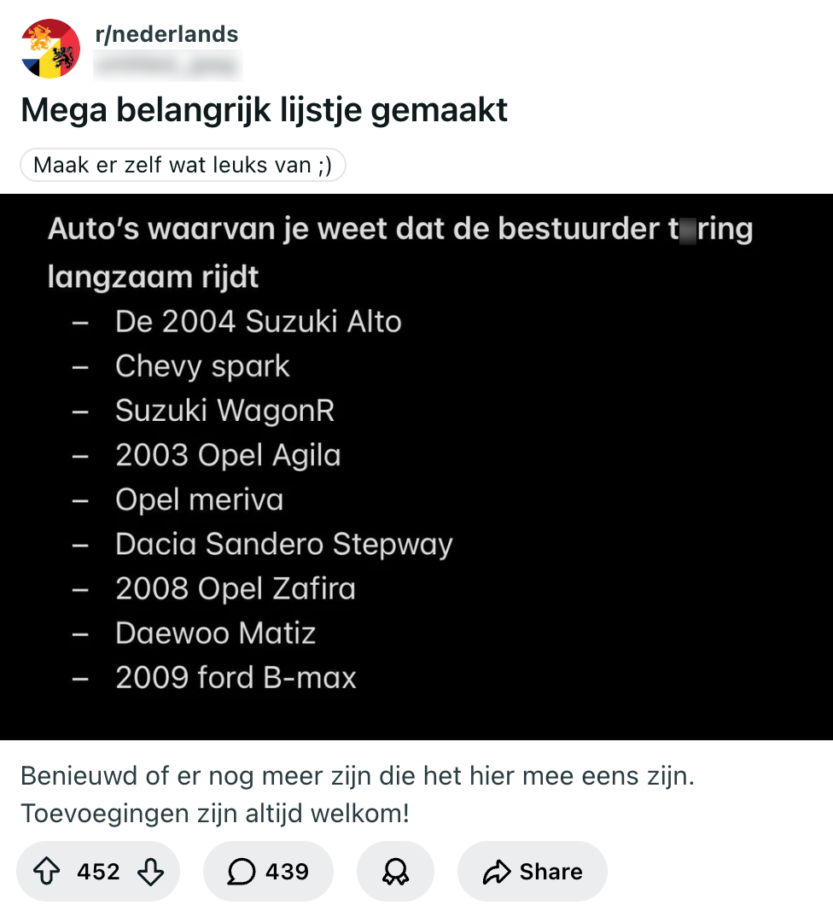Image resolution: width=833 pixels, height=911 pixels.
Task: Select the 'Maak er zelf wat leuks van' flair
Action: pyautogui.click(x=183, y=165)
